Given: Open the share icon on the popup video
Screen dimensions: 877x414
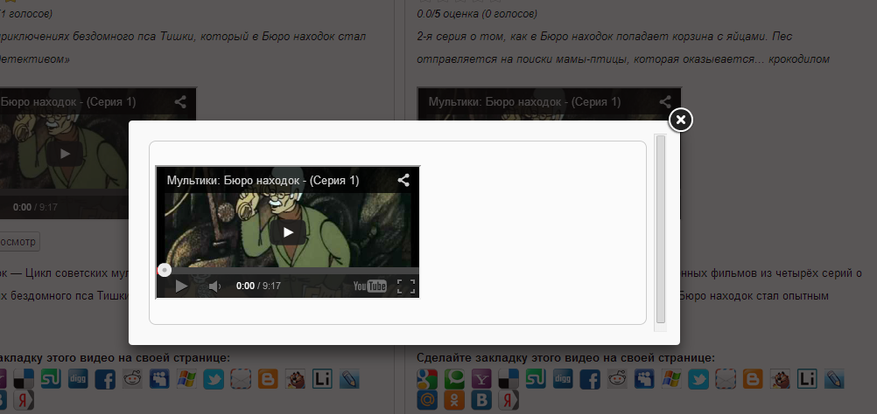Looking at the screenshot, I should click(403, 180).
